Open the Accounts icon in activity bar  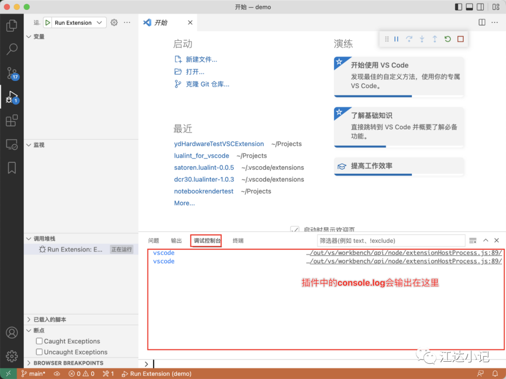[x=12, y=332]
